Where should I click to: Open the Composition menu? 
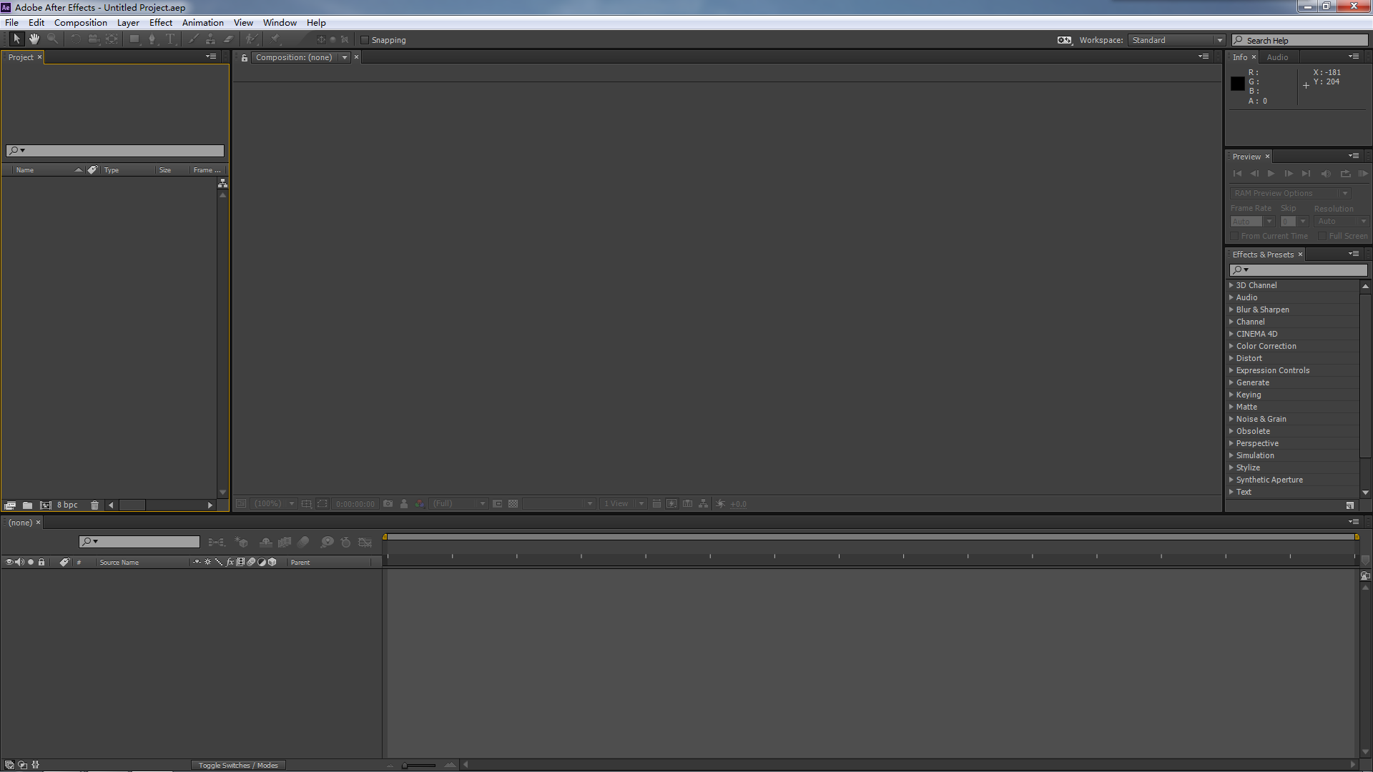tap(80, 23)
